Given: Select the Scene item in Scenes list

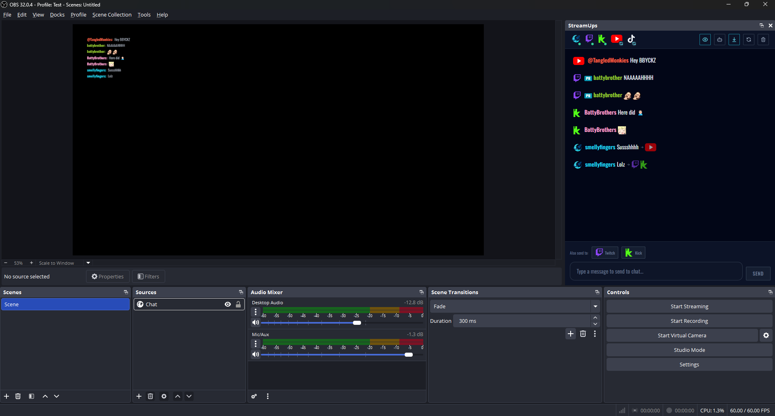Looking at the screenshot, I should [x=65, y=304].
